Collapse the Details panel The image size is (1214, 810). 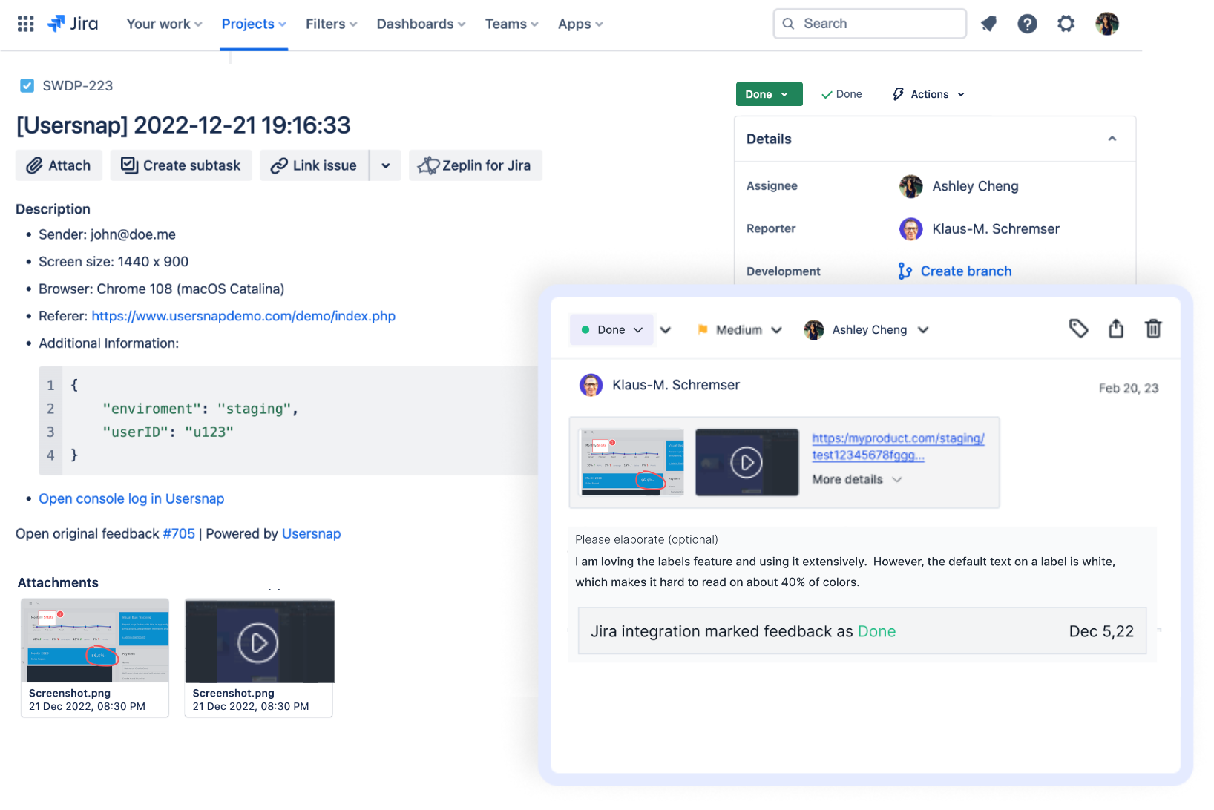pyautogui.click(x=1112, y=139)
